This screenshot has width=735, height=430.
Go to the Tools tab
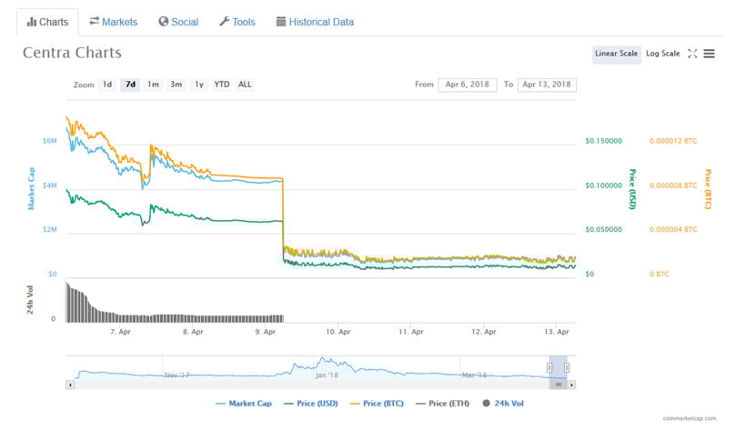tap(237, 22)
